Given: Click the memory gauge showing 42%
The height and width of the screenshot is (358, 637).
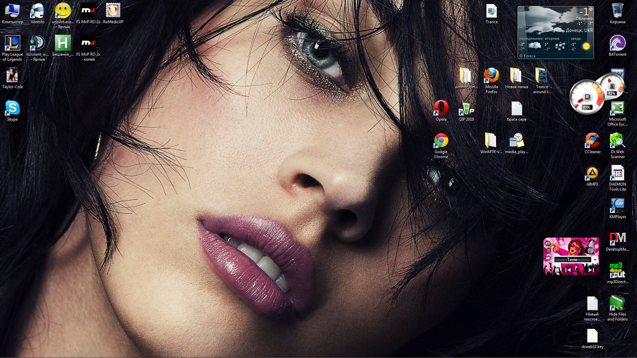Looking at the screenshot, I should (x=612, y=86).
